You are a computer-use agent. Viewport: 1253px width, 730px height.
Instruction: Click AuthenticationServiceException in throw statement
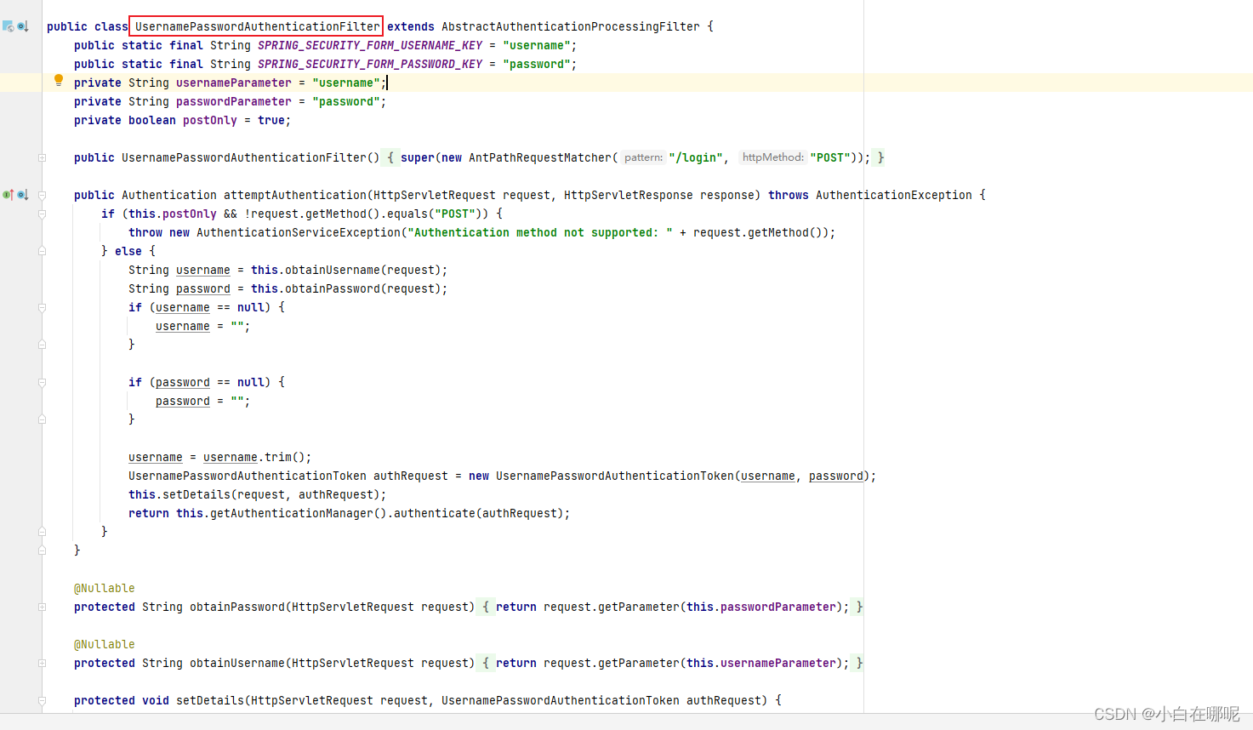[x=299, y=232]
